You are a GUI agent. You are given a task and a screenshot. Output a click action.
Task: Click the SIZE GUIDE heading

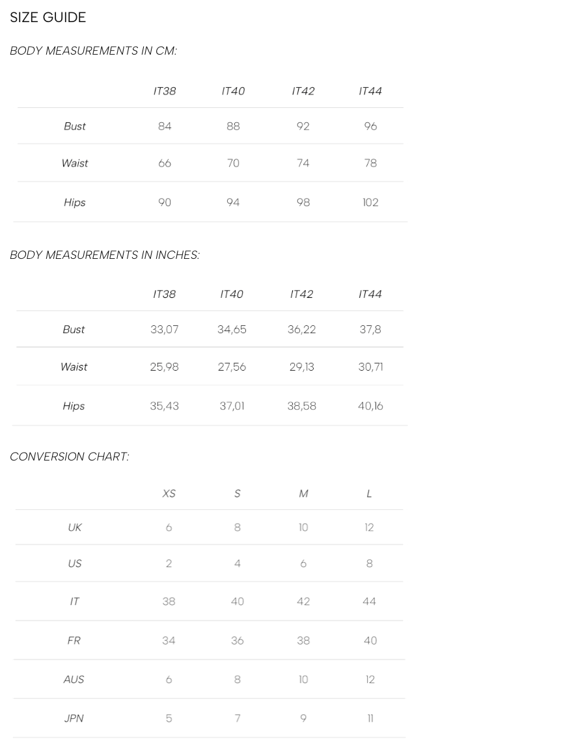point(48,17)
